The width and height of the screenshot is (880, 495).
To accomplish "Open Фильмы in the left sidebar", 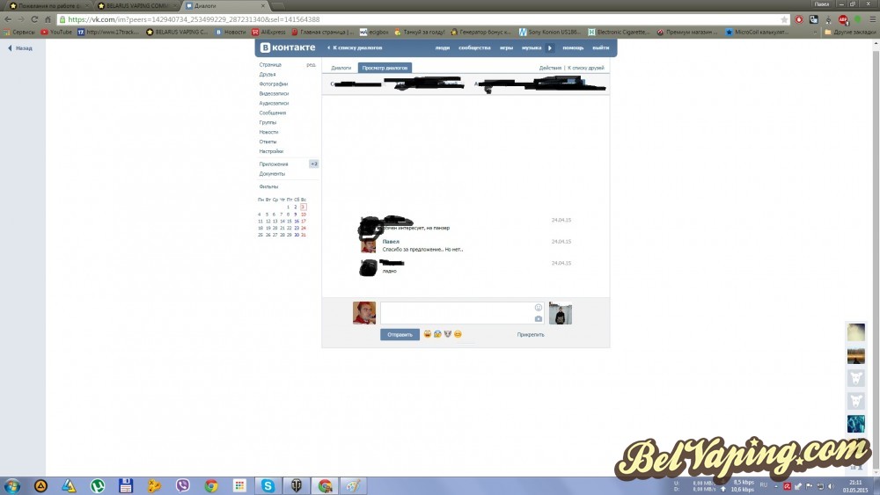I will 268,186.
